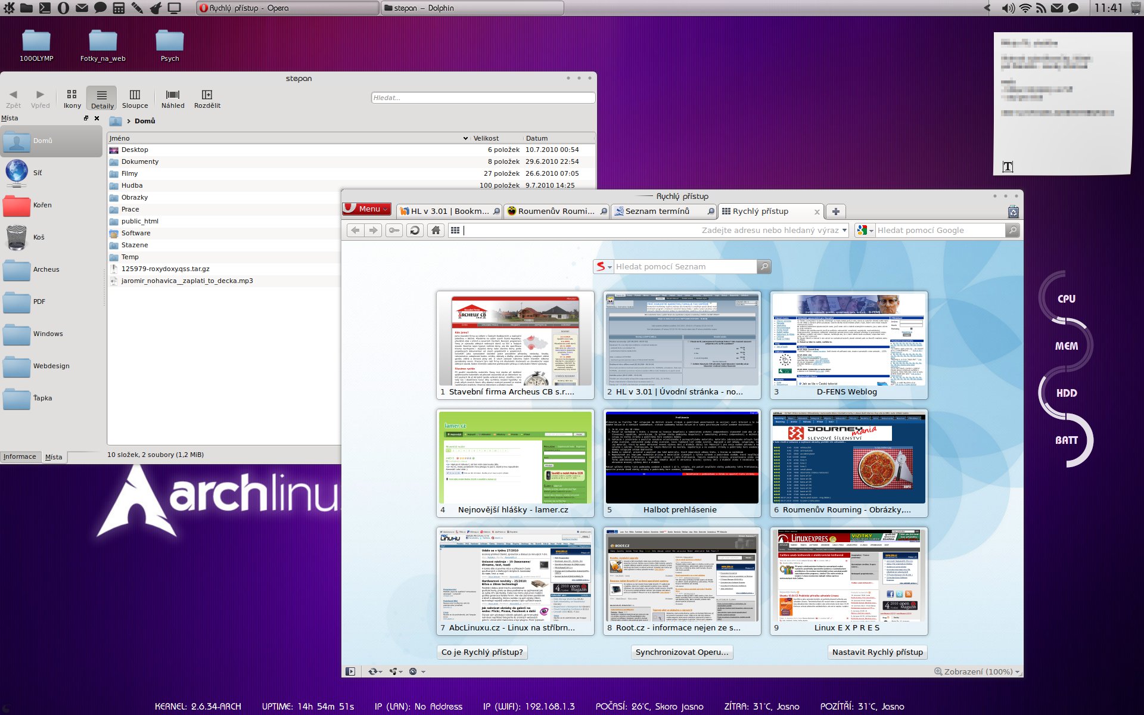
Task: Reload the page in Opera
Action: (x=415, y=231)
